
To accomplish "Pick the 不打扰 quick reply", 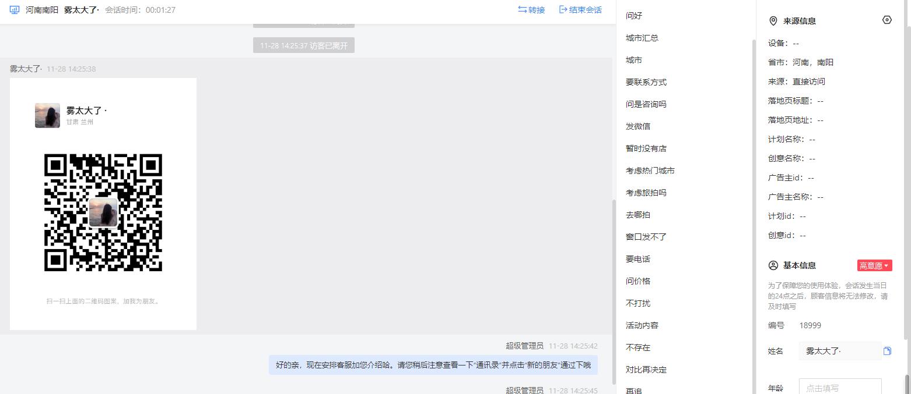I will (638, 303).
